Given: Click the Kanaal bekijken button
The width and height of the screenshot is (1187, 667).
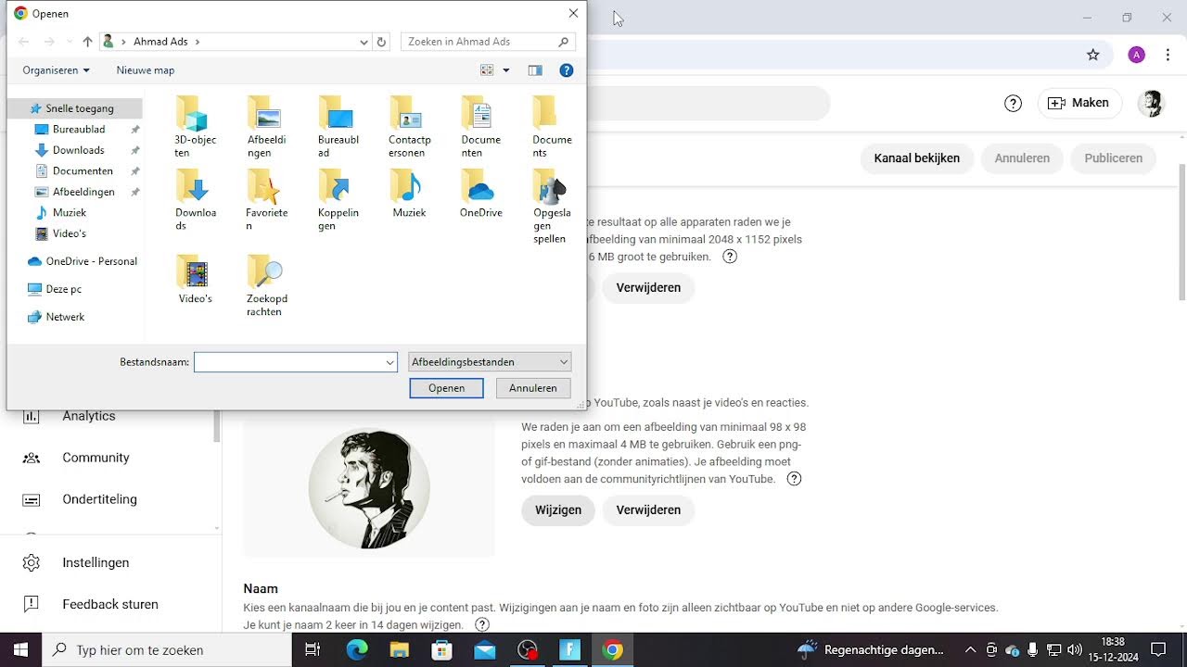Looking at the screenshot, I should tap(916, 158).
